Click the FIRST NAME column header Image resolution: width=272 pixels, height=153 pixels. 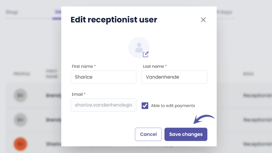(x=52, y=74)
